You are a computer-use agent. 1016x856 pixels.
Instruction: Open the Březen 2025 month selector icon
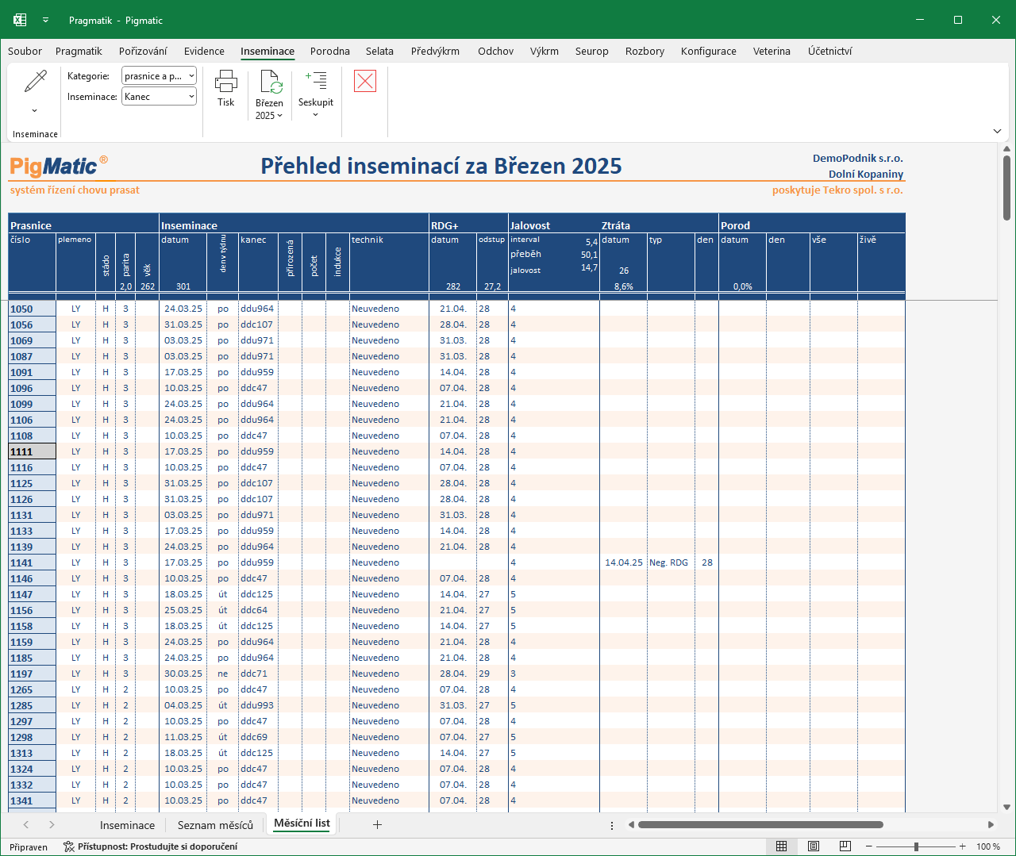271,82
